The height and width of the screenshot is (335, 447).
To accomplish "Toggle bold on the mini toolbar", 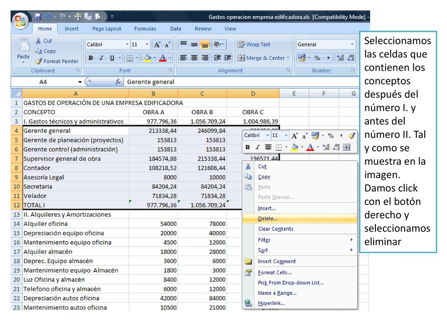I will [248, 147].
